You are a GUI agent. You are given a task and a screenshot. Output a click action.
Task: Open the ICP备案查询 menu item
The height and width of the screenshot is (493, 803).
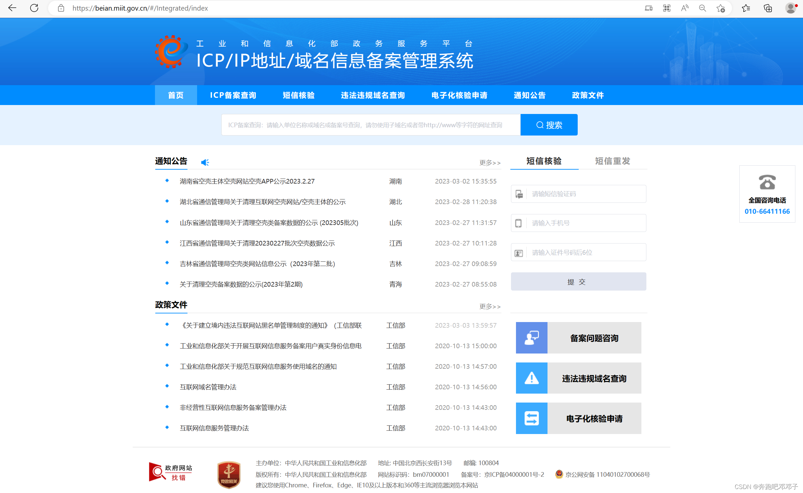[x=233, y=95]
